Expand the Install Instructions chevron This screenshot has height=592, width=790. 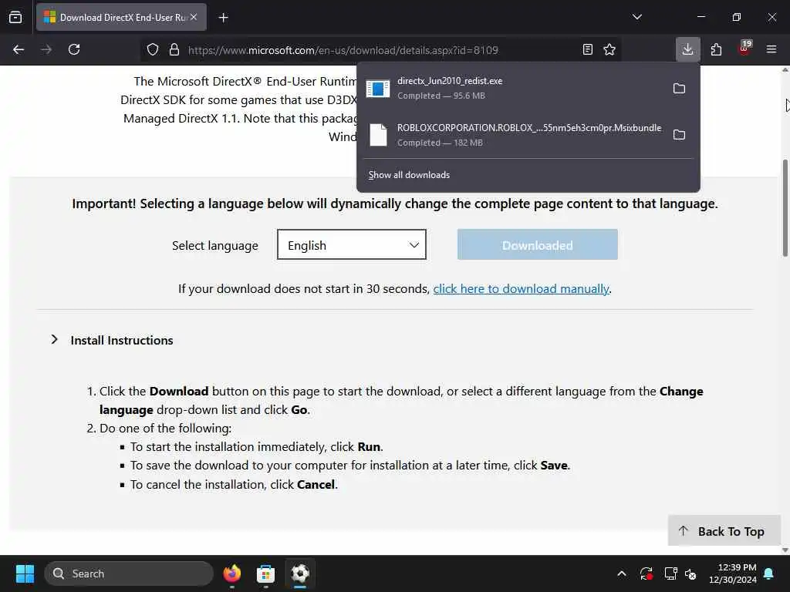pyautogui.click(x=55, y=340)
